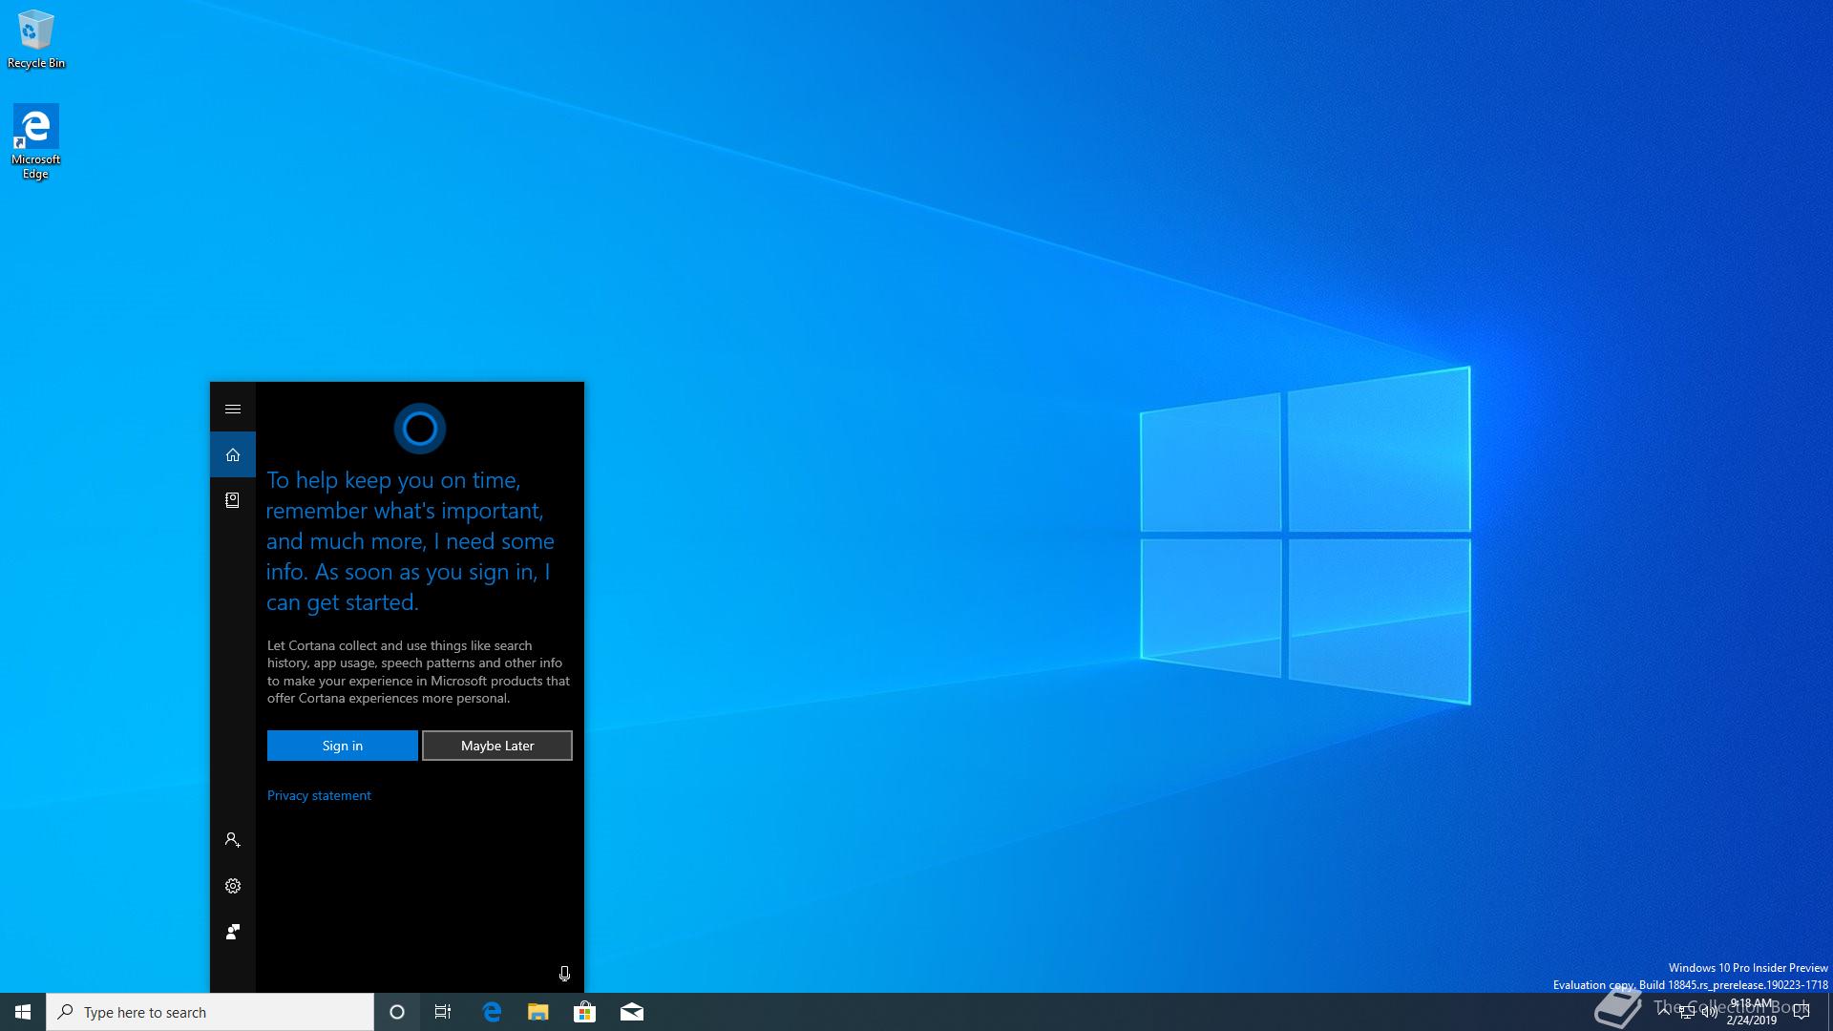
Task: Click the Cortana greeting text
Action: pyautogui.click(x=411, y=541)
